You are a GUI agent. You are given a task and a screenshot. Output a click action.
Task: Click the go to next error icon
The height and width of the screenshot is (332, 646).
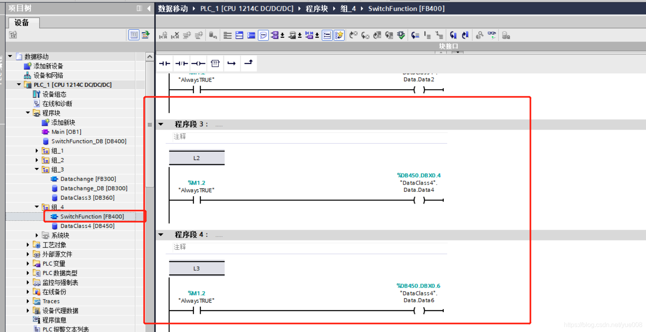pos(365,36)
